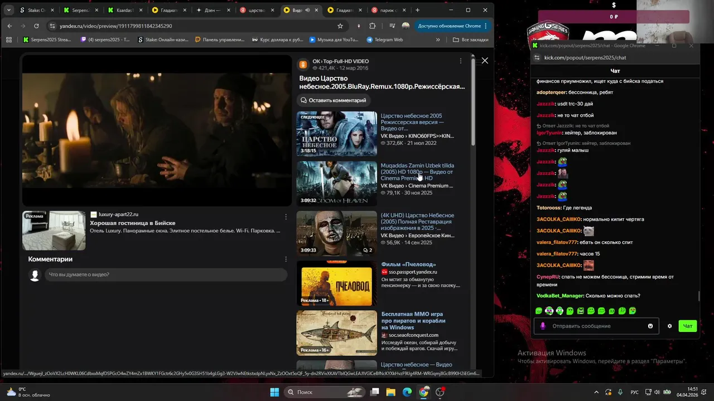Open Курс доллара к руб bookmark
714x401 pixels.
click(x=278, y=40)
